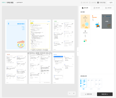Image resolution: width=116 pixels, height=98 pixels.
Task: Open the blue cover page preview
Action: click(x=16, y=35)
